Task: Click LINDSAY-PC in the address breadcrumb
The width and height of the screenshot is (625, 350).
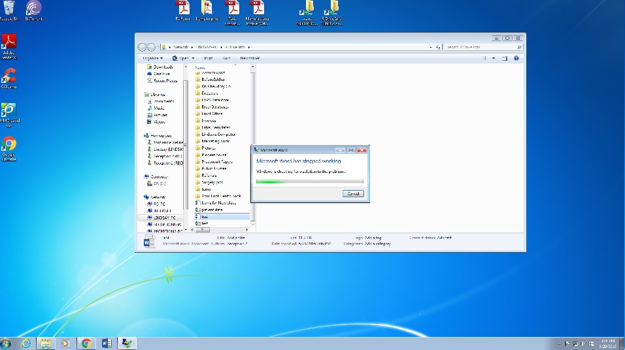Action: tap(207, 47)
